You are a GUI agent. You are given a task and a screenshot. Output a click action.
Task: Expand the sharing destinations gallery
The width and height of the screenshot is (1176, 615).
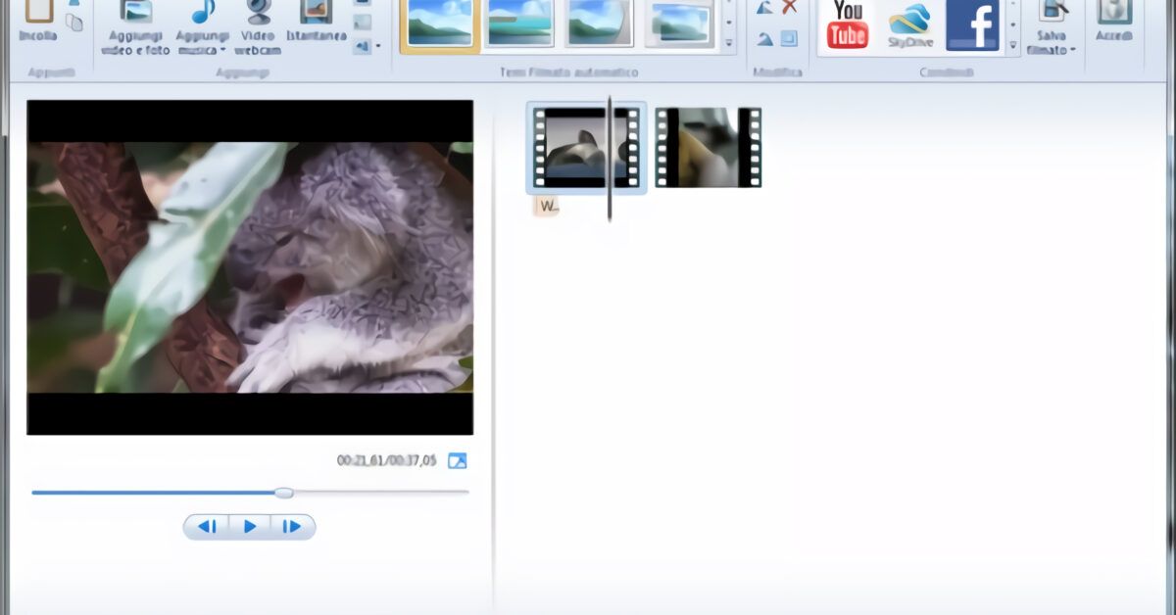coord(1012,44)
